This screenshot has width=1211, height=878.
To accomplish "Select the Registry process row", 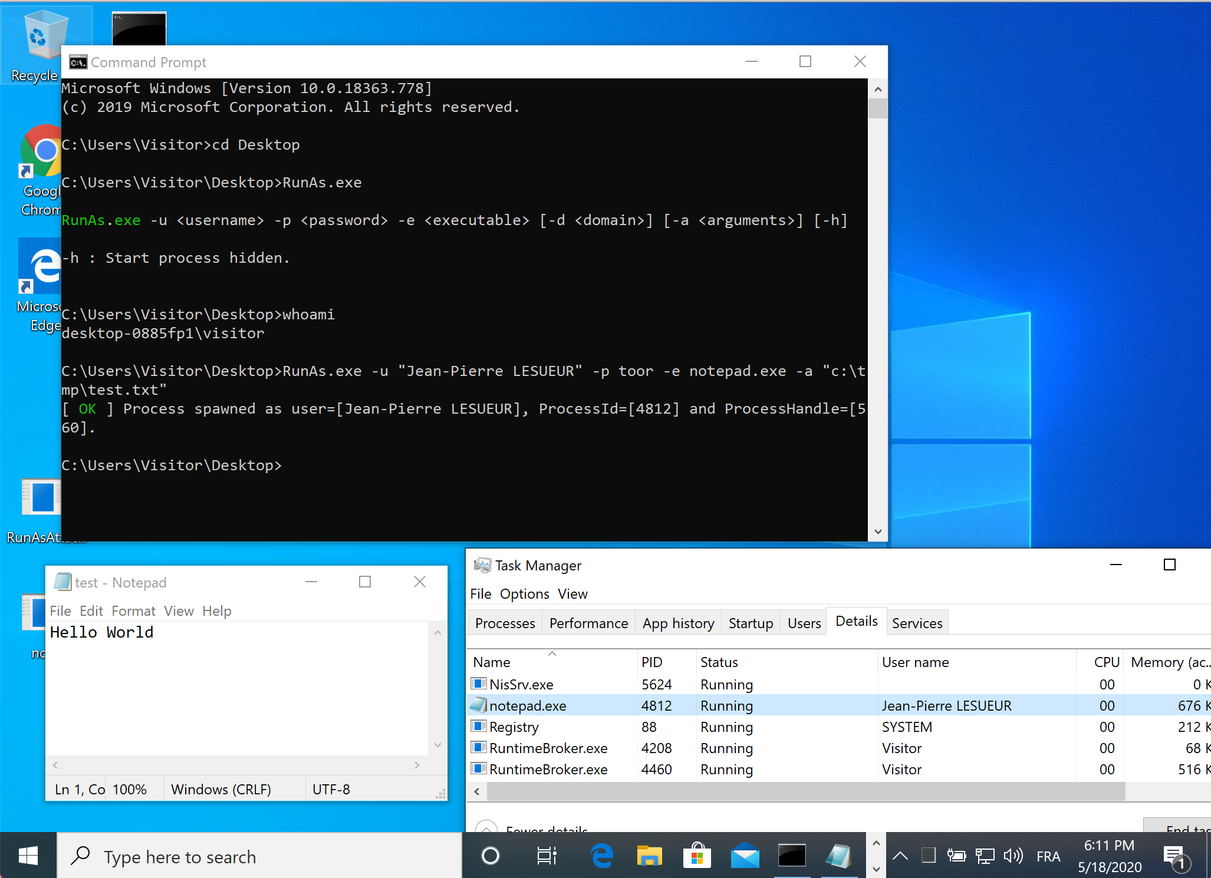I will [x=839, y=727].
